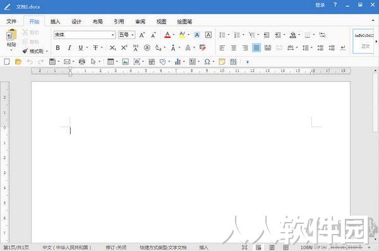Click the decrease indent icon
Viewport: 379px width, 251px height.
[x=267, y=35]
